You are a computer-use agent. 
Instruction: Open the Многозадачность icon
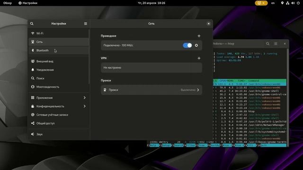[33, 86]
